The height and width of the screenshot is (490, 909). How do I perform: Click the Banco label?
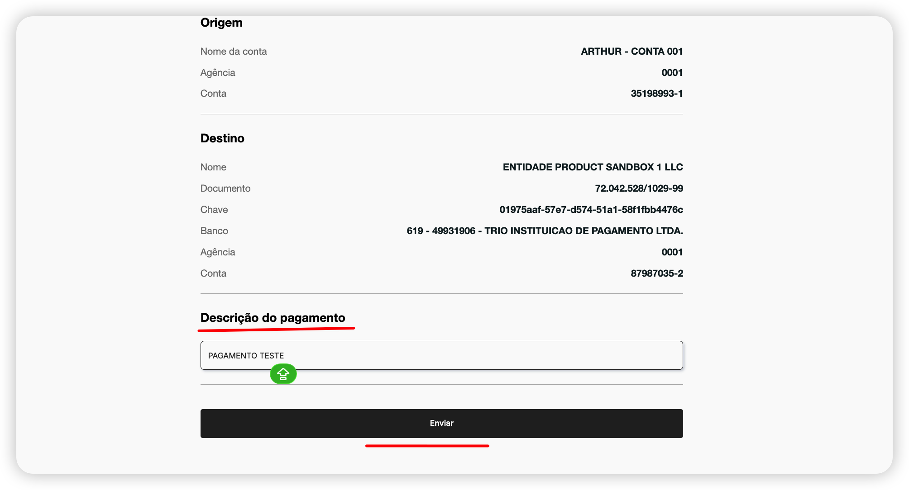(x=214, y=231)
